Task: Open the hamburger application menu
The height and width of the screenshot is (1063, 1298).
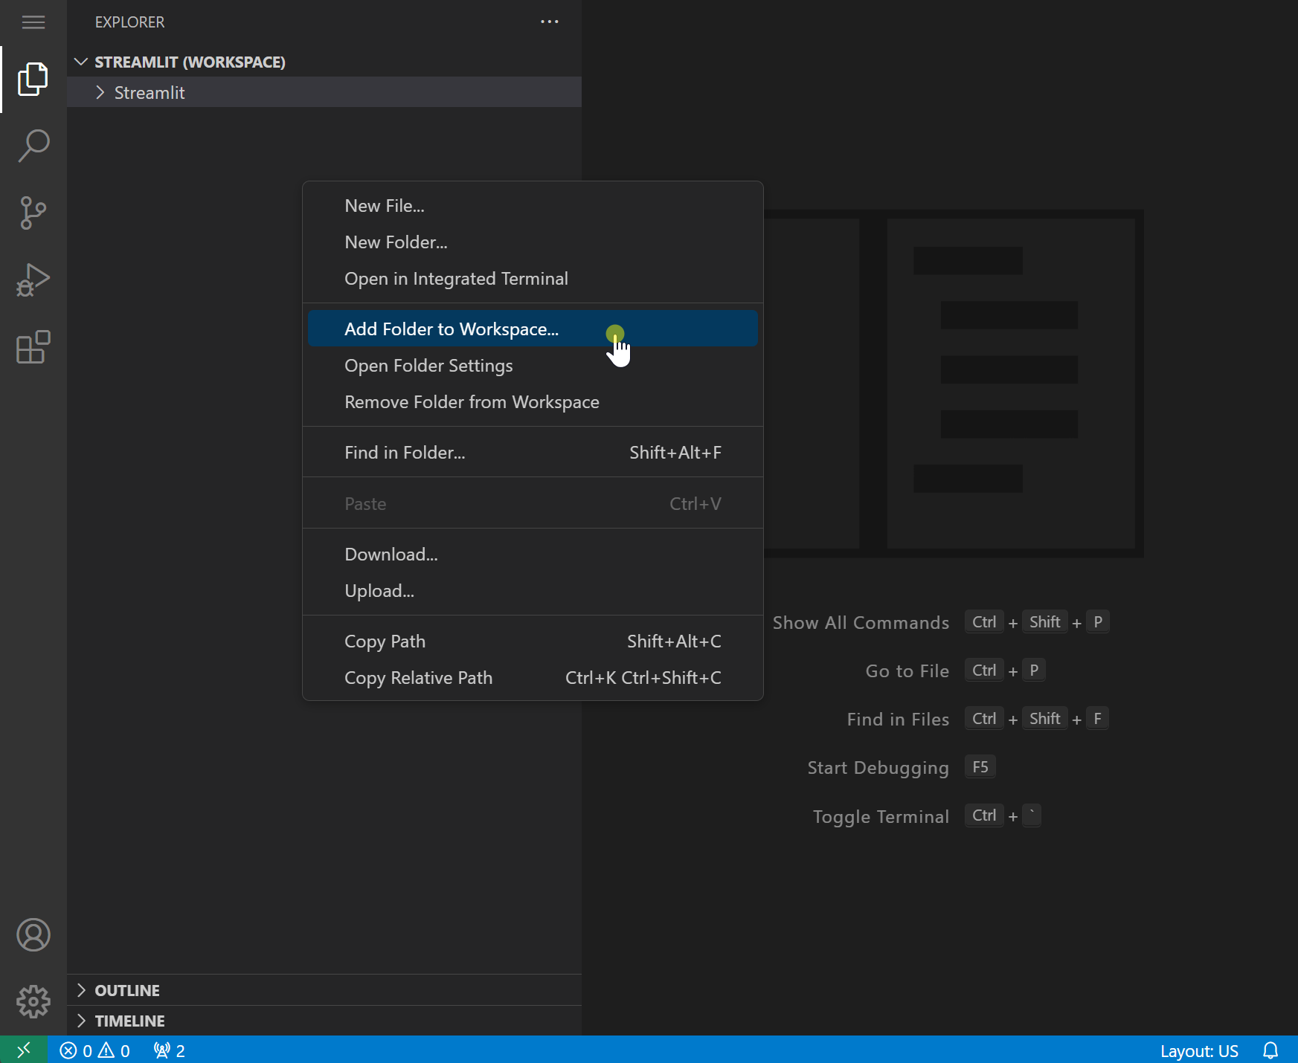Action: pyautogui.click(x=33, y=22)
